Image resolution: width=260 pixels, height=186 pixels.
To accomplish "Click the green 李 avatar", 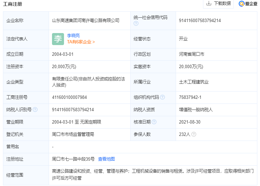I will pyautogui.click(x=58, y=39).
